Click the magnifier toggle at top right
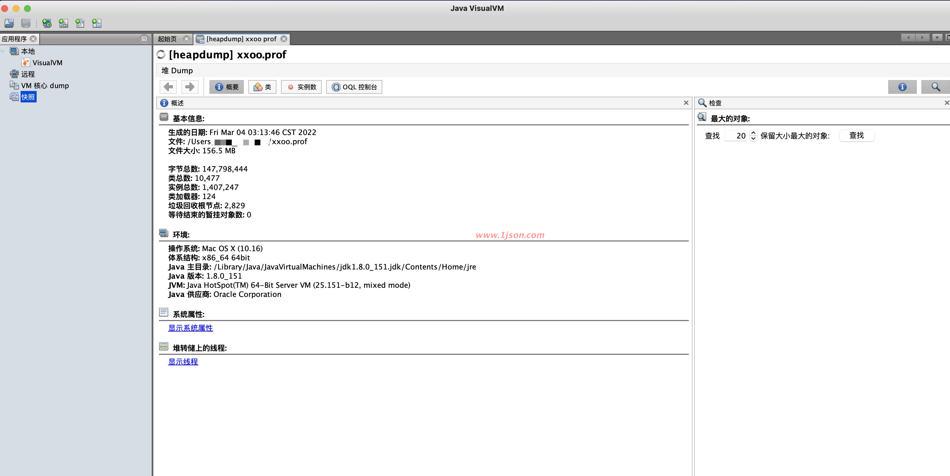Viewport: 950px width, 476px height. click(x=935, y=87)
